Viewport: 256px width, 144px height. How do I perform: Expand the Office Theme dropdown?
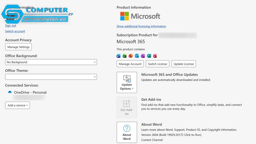(x=51, y=77)
